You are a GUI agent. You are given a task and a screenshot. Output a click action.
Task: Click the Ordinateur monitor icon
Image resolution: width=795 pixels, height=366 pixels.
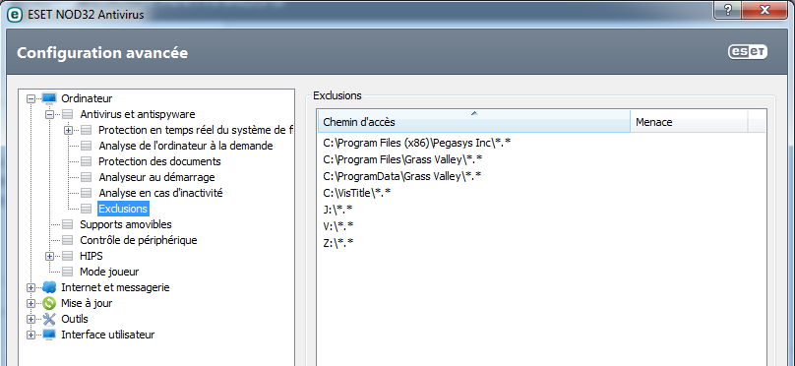(x=49, y=98)
